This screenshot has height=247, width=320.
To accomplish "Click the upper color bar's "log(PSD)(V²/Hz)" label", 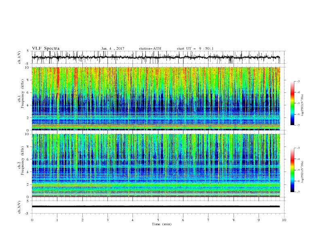I will [x=303, y=105].
